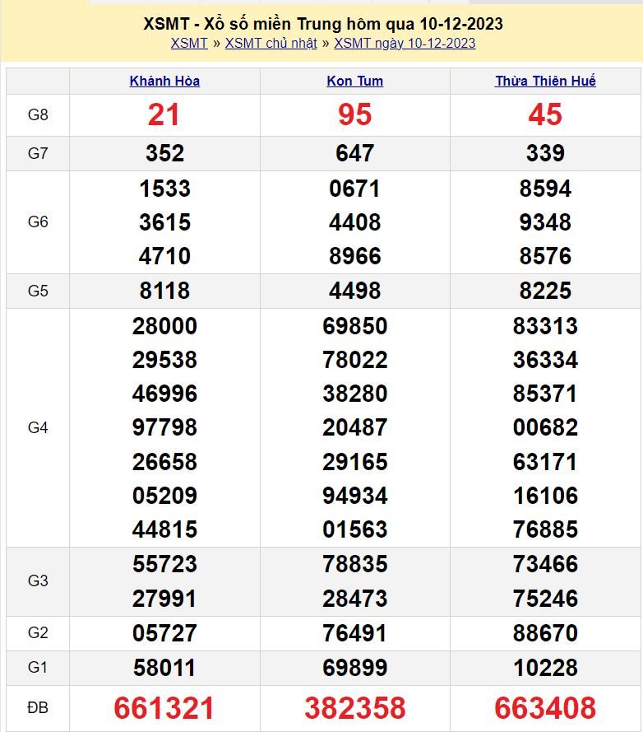Select G3 number 75246
Screen dimensions: 643x732
545,598
